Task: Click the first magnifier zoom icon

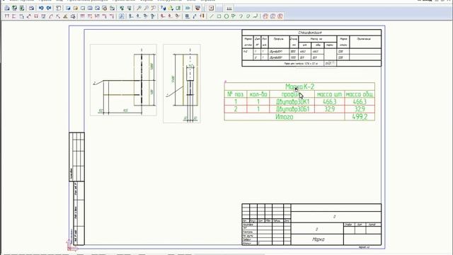Action: tap(139, 8)
